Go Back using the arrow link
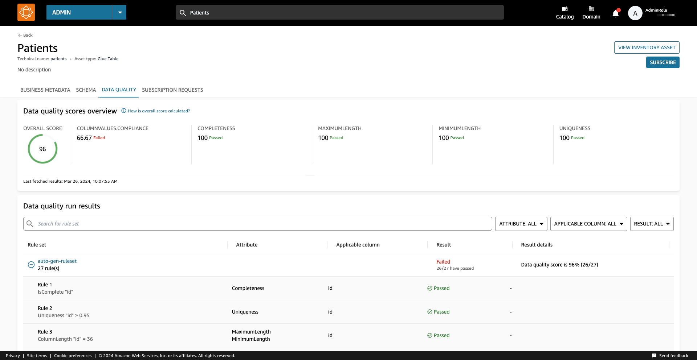 (x=25, y=35)
